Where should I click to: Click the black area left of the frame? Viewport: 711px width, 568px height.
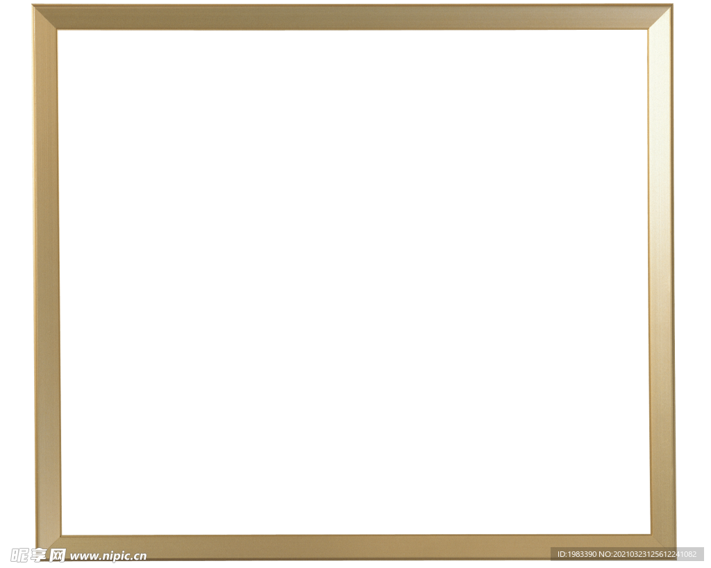(15, 277)
